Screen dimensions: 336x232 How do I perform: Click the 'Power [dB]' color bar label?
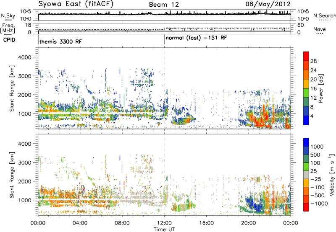pos(320,88)
